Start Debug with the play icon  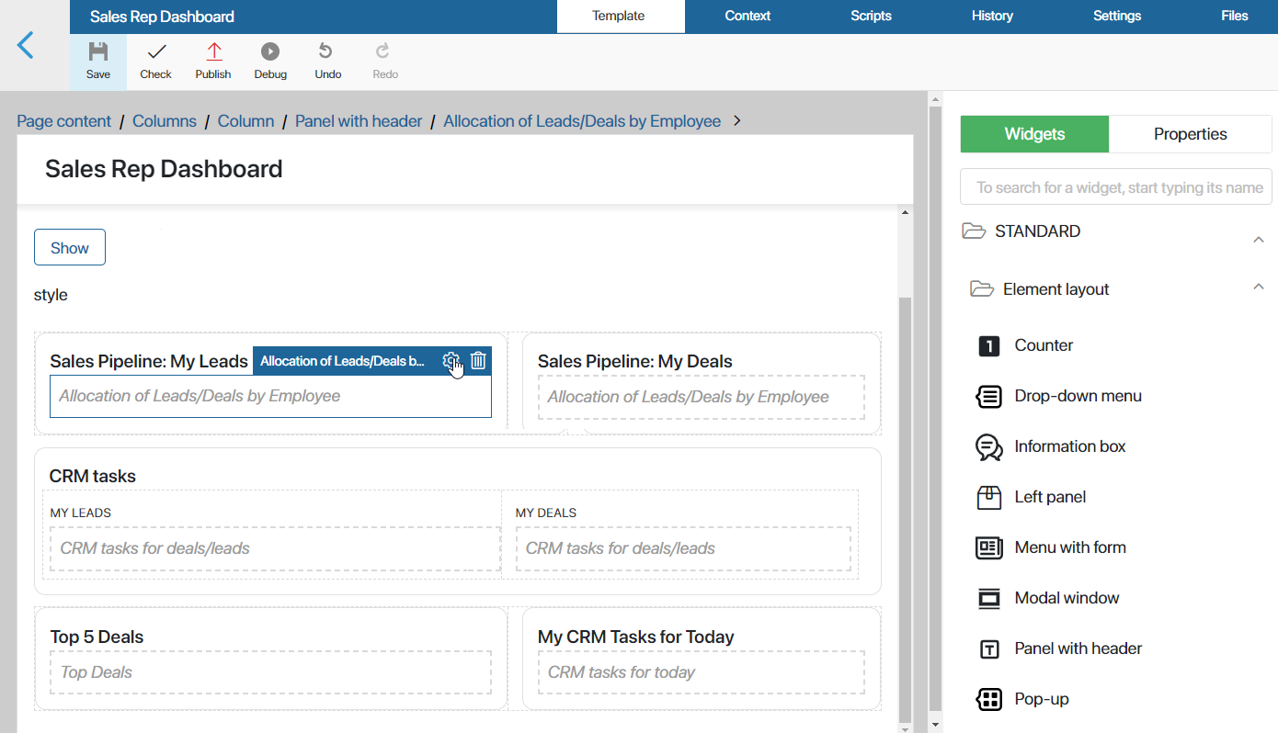(x=270, y=51)
